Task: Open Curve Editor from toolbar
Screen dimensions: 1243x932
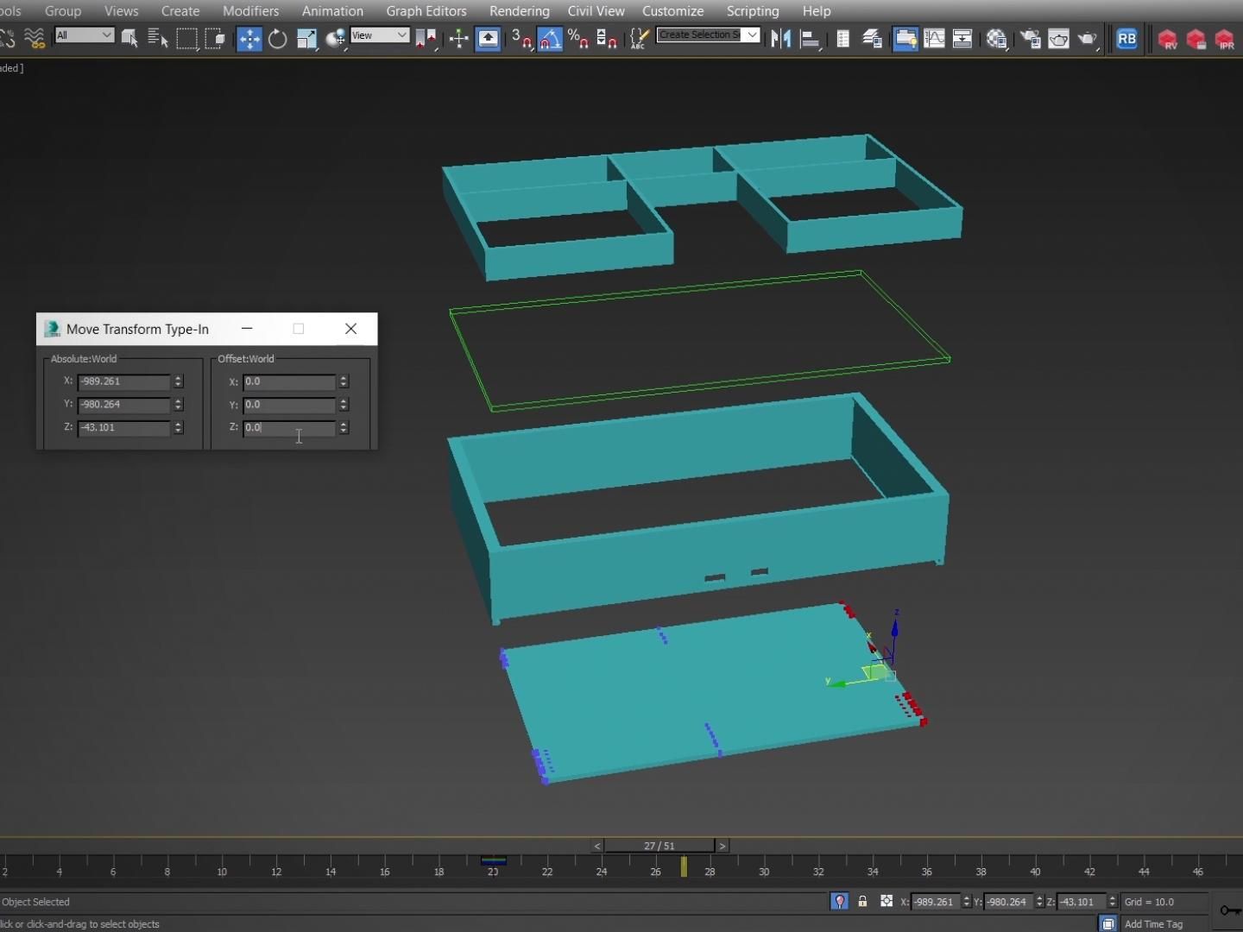Action: [x=934, y=39]
